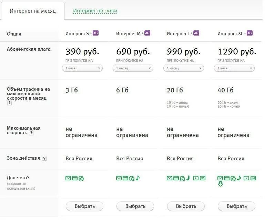Open the period dropdown for Интернет L
The width and height of the screenshot is (265, 220).
pyautogui.click(x=184, y=68)
